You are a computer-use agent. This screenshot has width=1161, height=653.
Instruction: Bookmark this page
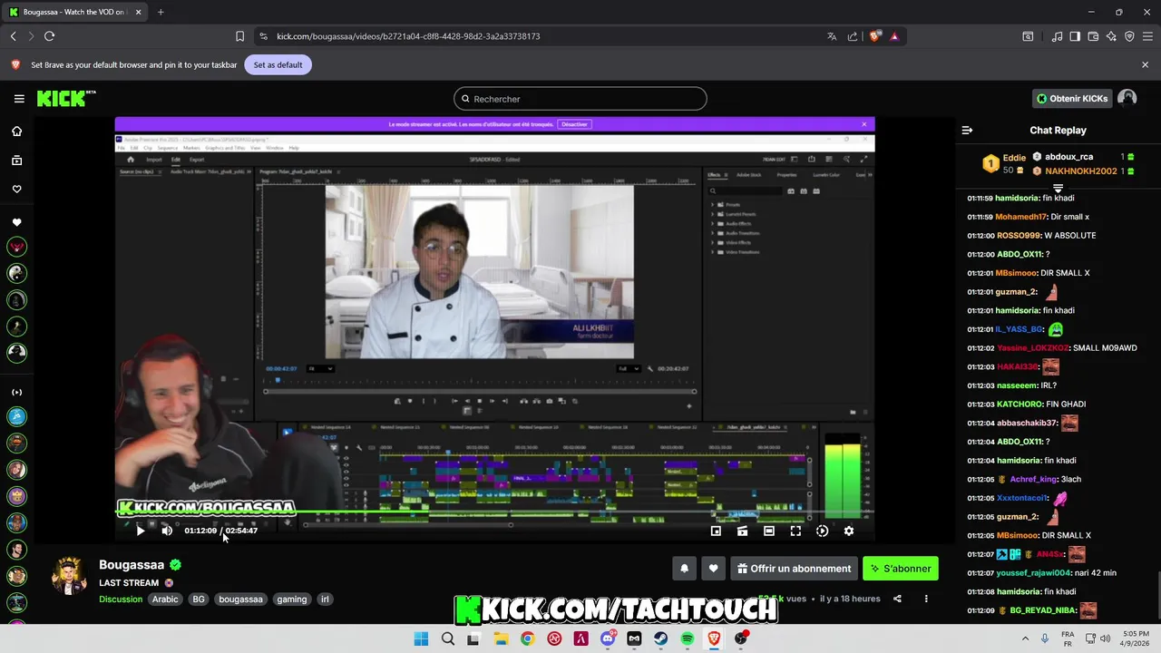point(239,36)
